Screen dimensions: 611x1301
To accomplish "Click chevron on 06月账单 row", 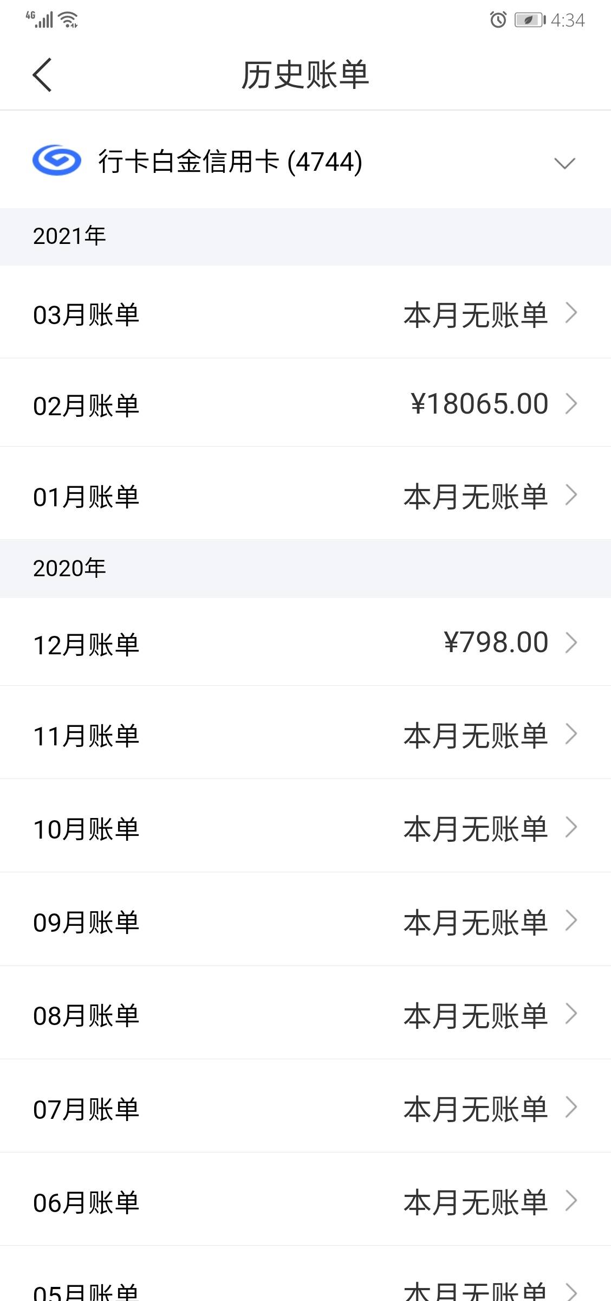I will tap(571, 1200).
